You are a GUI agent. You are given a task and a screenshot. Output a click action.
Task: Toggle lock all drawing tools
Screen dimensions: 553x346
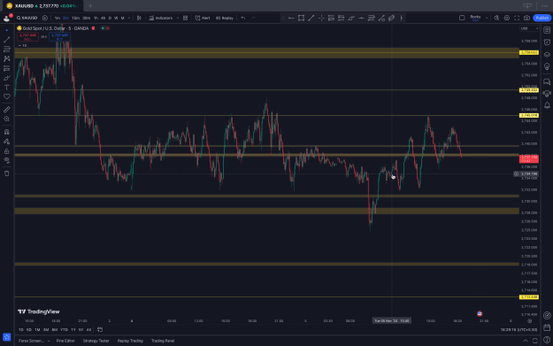coord(7,151)
